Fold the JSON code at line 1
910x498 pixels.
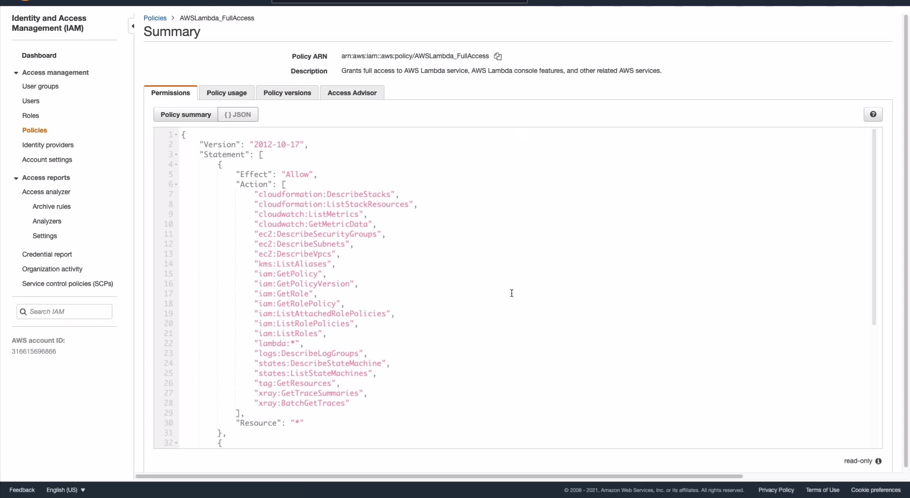click(176, 135)
